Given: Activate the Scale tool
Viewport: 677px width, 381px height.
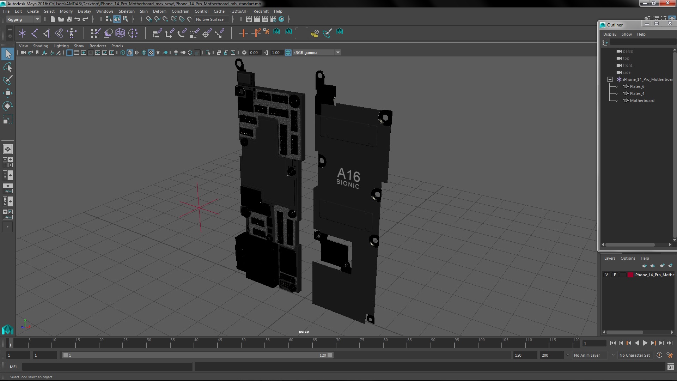Looking at the screenshot, I should pos(8,119).
